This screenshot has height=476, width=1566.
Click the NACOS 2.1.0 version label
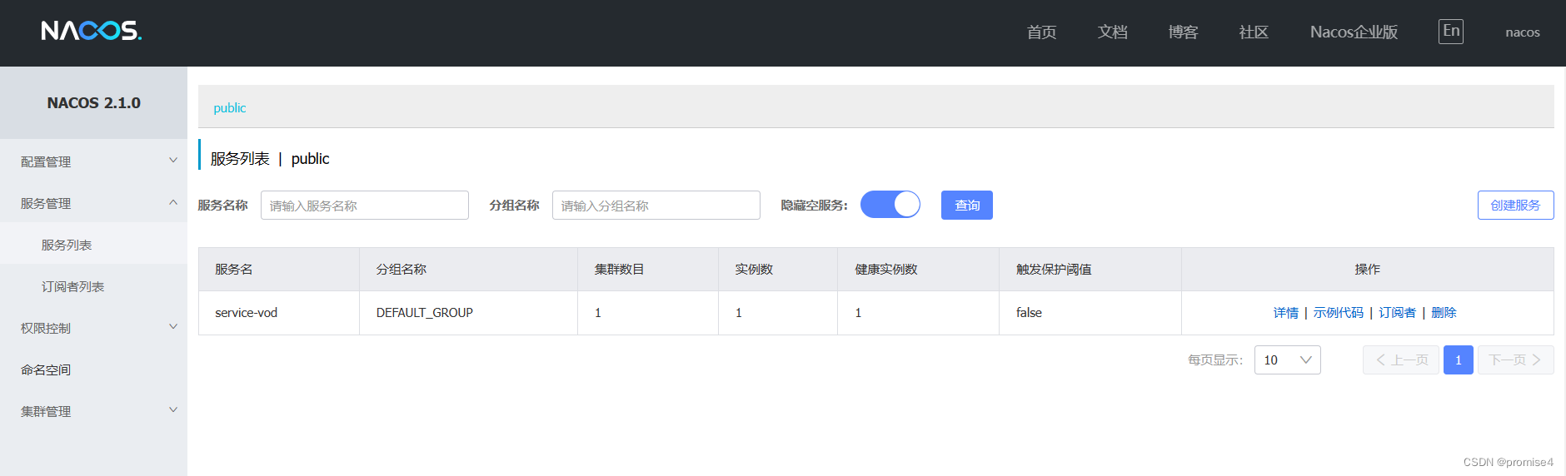coord(94,103)
